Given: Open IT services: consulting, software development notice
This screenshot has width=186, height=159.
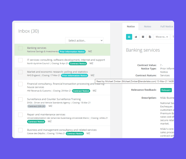Looking at the screenshot, I should click(66, 60).
